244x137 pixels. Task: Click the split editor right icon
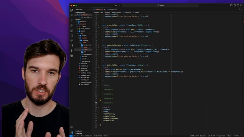(238, 9)
